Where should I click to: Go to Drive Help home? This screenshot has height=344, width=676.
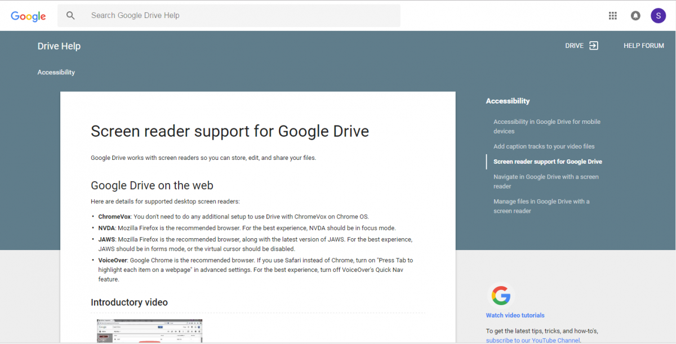[x=59, y=46]
